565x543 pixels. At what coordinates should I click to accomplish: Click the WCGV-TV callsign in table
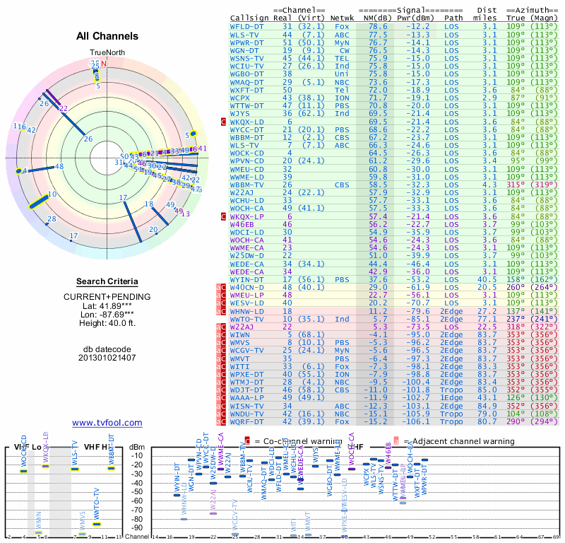[246, 351]
